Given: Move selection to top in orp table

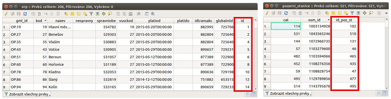Looking at the screenshot, I should tap(97, 14).
